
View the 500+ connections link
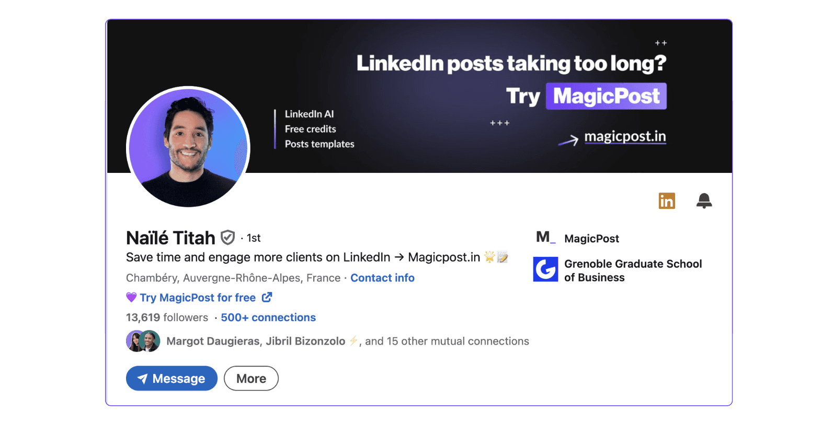click(268, 317)
